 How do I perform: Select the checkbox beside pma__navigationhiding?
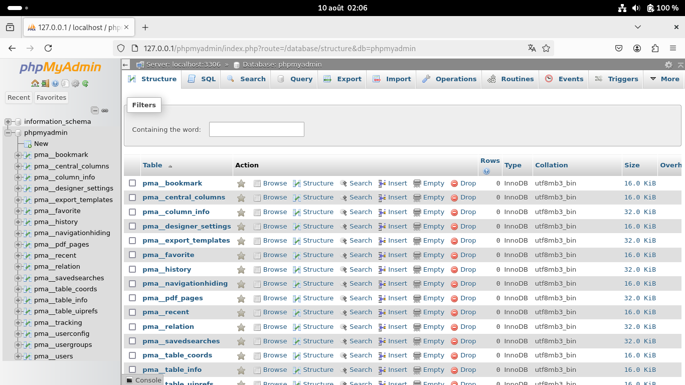tap(132, 283)
